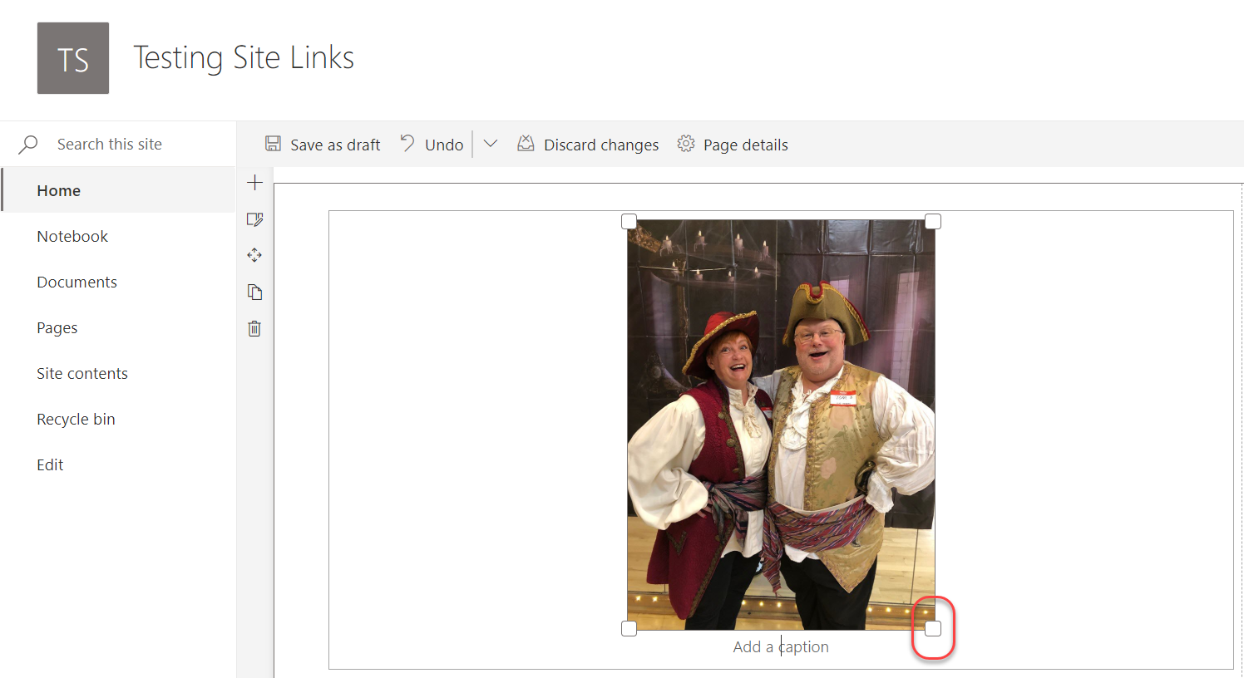
Task: Select the circled bottom-right resize handle
Action: tap(932, 628)
